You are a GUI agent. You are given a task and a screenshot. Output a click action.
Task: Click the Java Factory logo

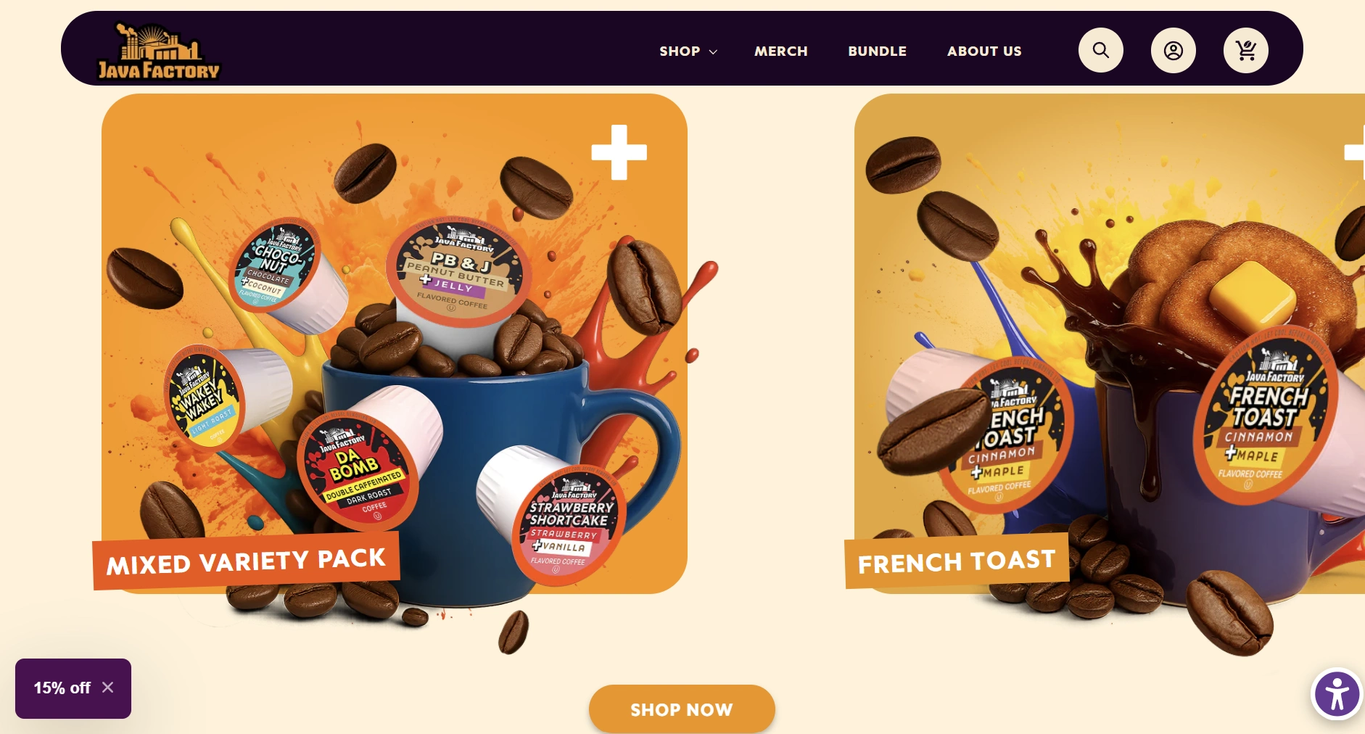click(159, 51)
